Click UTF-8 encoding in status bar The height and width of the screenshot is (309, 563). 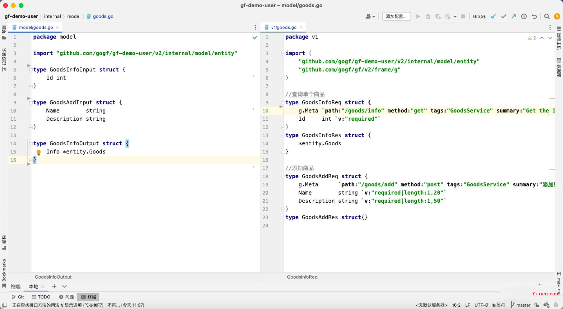(x=481, y=305)
